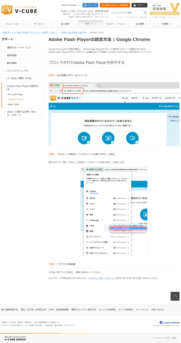Collapse Adobe Flash Playerの設定方法 sidebar section
181x343 pixels.
(x=22, y=88)
